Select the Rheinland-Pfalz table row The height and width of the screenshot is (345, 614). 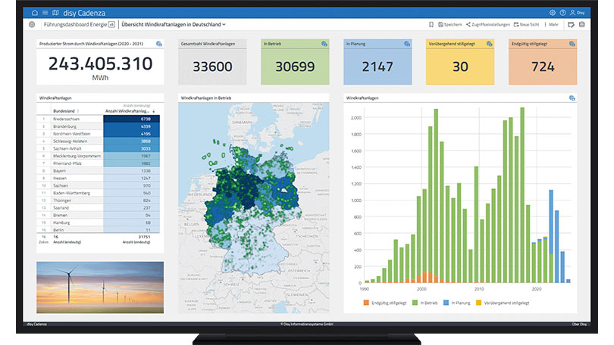pyautogui.click(x=99, y=163)
